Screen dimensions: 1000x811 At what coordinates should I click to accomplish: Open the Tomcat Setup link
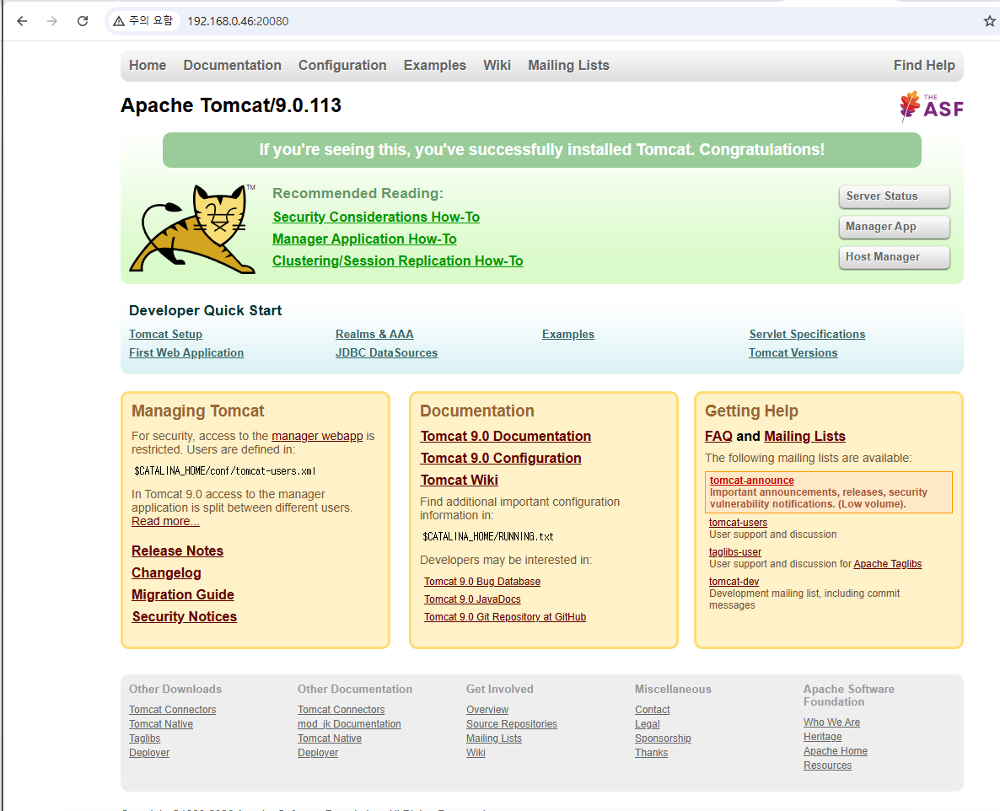[x=165, y=334]
